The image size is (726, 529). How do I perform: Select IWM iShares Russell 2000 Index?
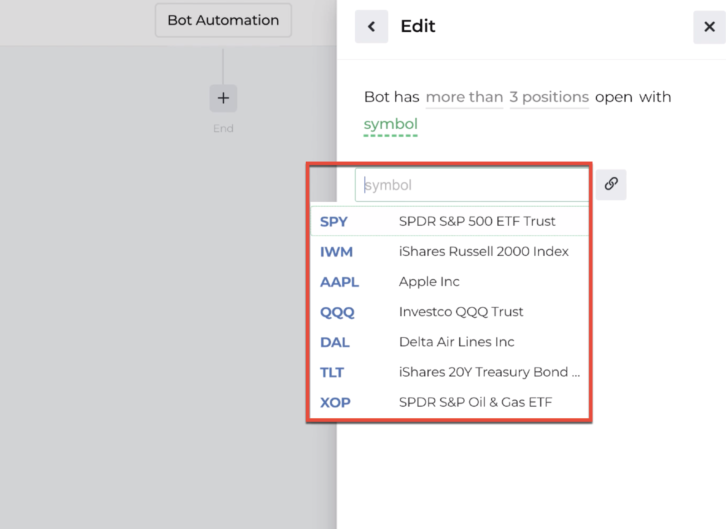pyautogui.click(x=449, y=252)
